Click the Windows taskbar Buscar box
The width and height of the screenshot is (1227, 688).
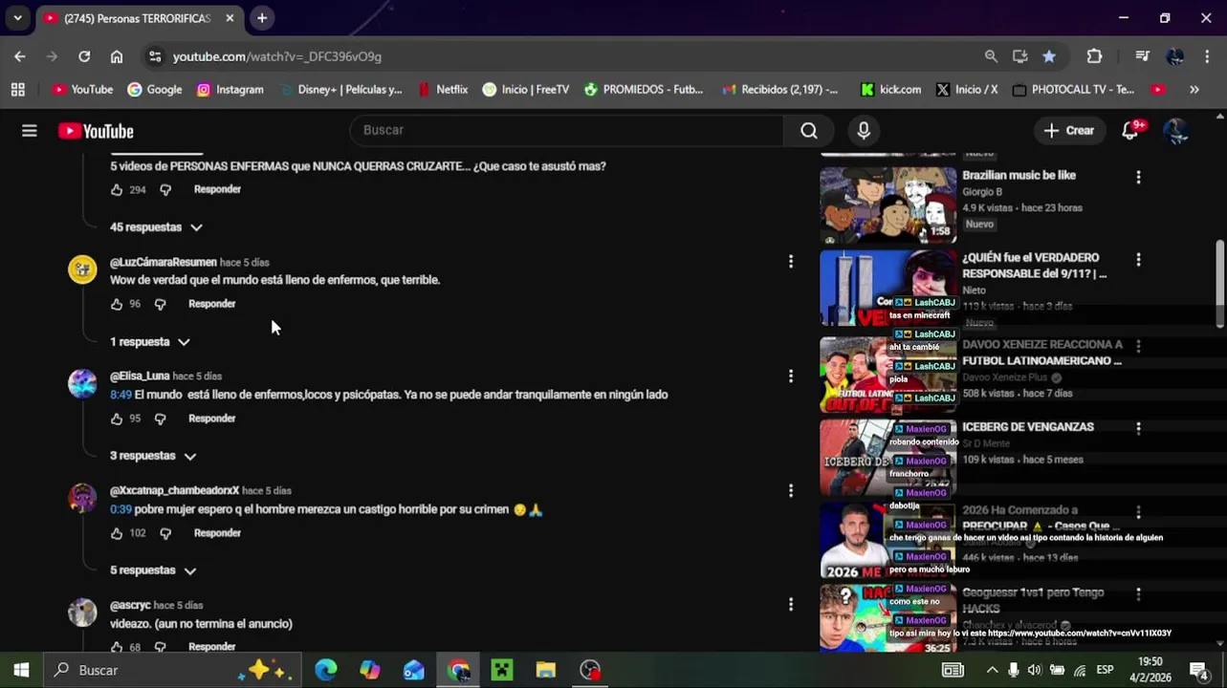[172, 670]
